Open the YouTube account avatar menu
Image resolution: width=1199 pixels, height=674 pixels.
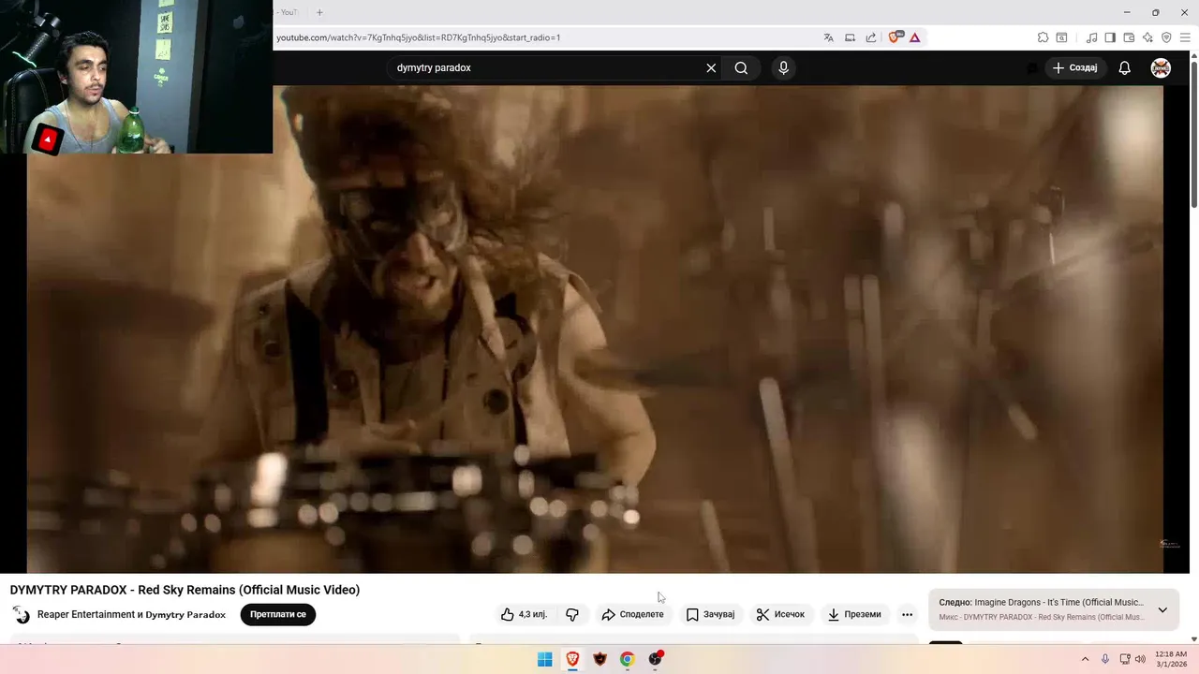point(1161,67)
